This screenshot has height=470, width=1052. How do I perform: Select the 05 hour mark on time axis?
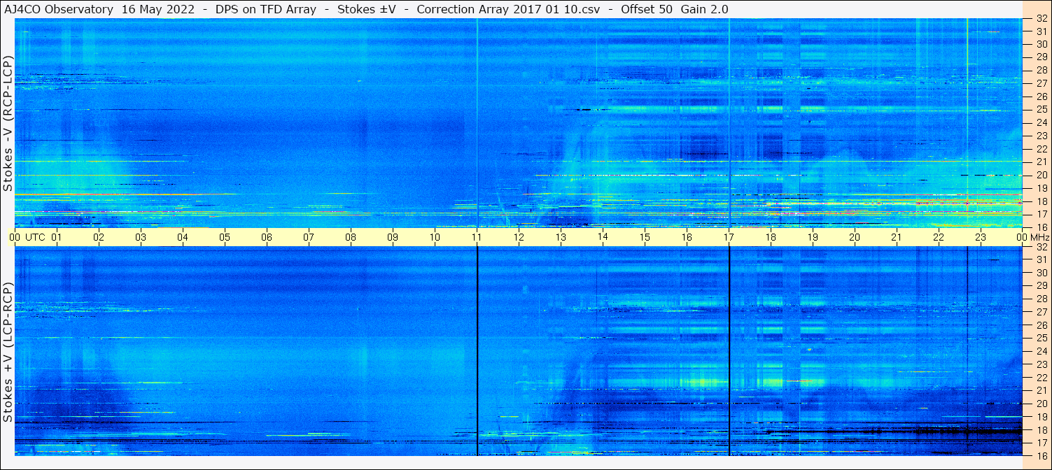pos(225,237)
